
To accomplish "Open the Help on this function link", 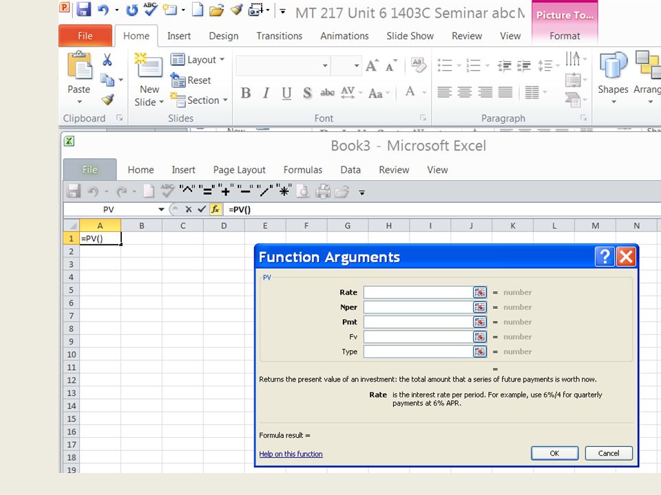I will pyautogui.click(x=291, y=454).
